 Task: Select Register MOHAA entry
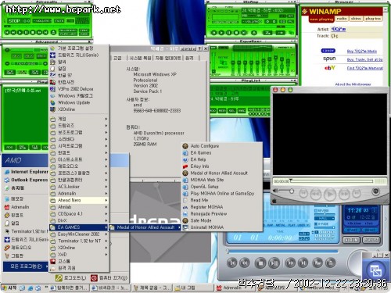coord(222,207)
